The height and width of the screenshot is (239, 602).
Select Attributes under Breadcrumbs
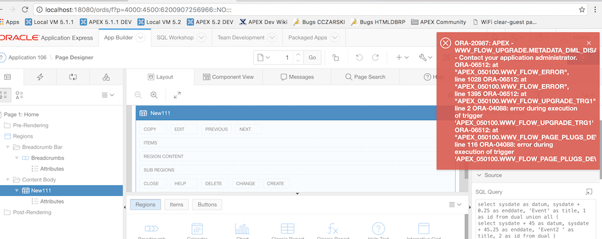[52, 169]
